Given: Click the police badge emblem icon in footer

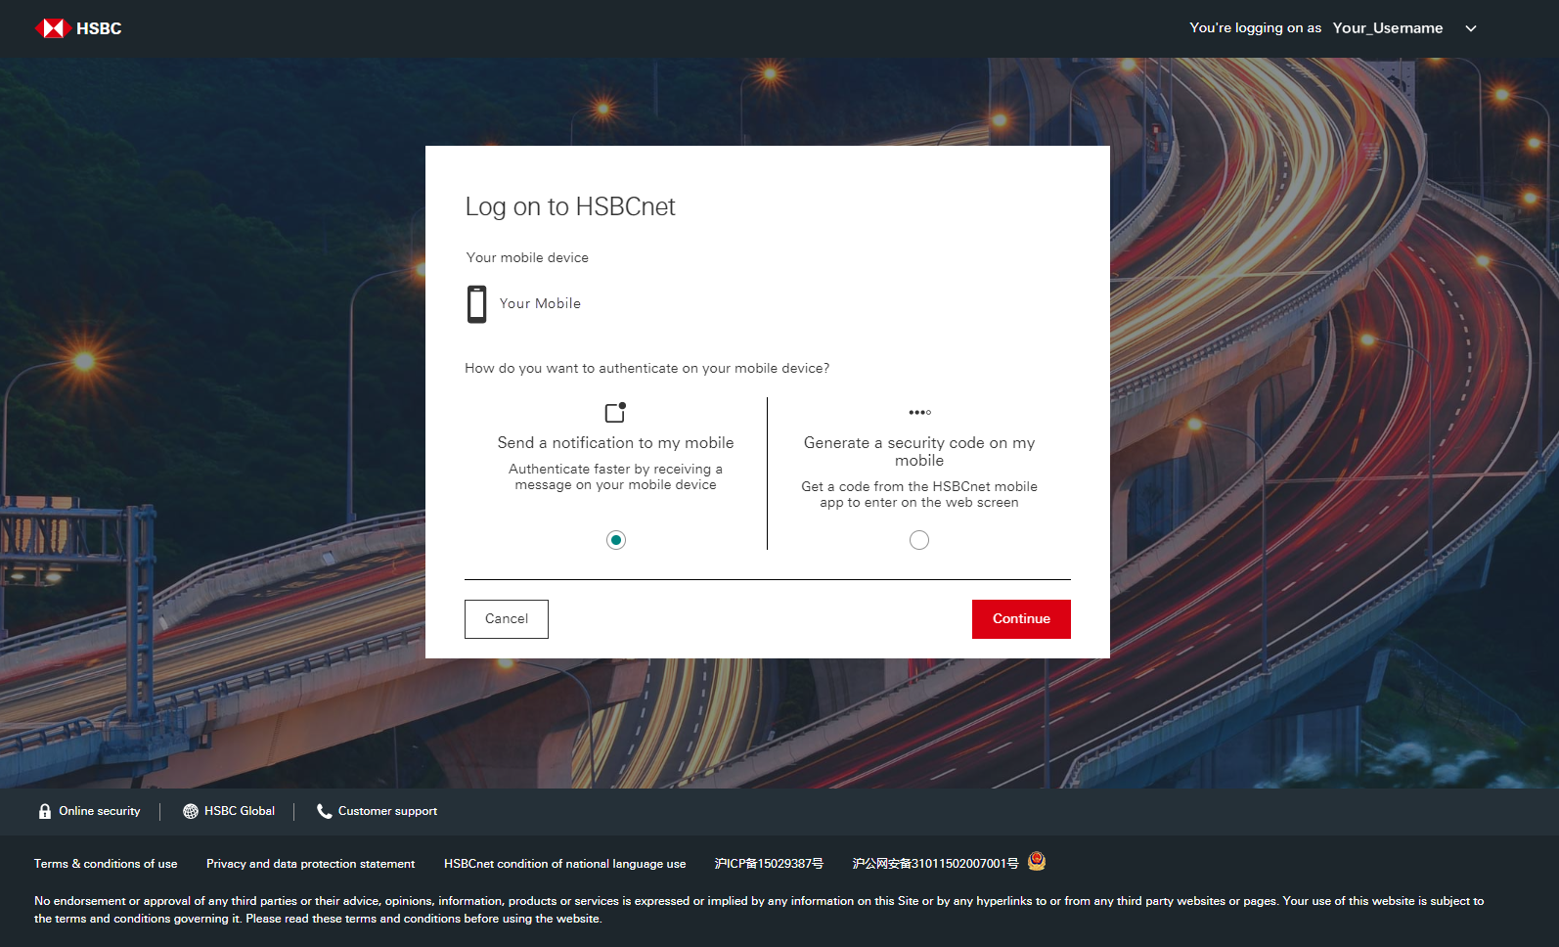Looking at the screenshot, I should click(x=1037, y=861).
